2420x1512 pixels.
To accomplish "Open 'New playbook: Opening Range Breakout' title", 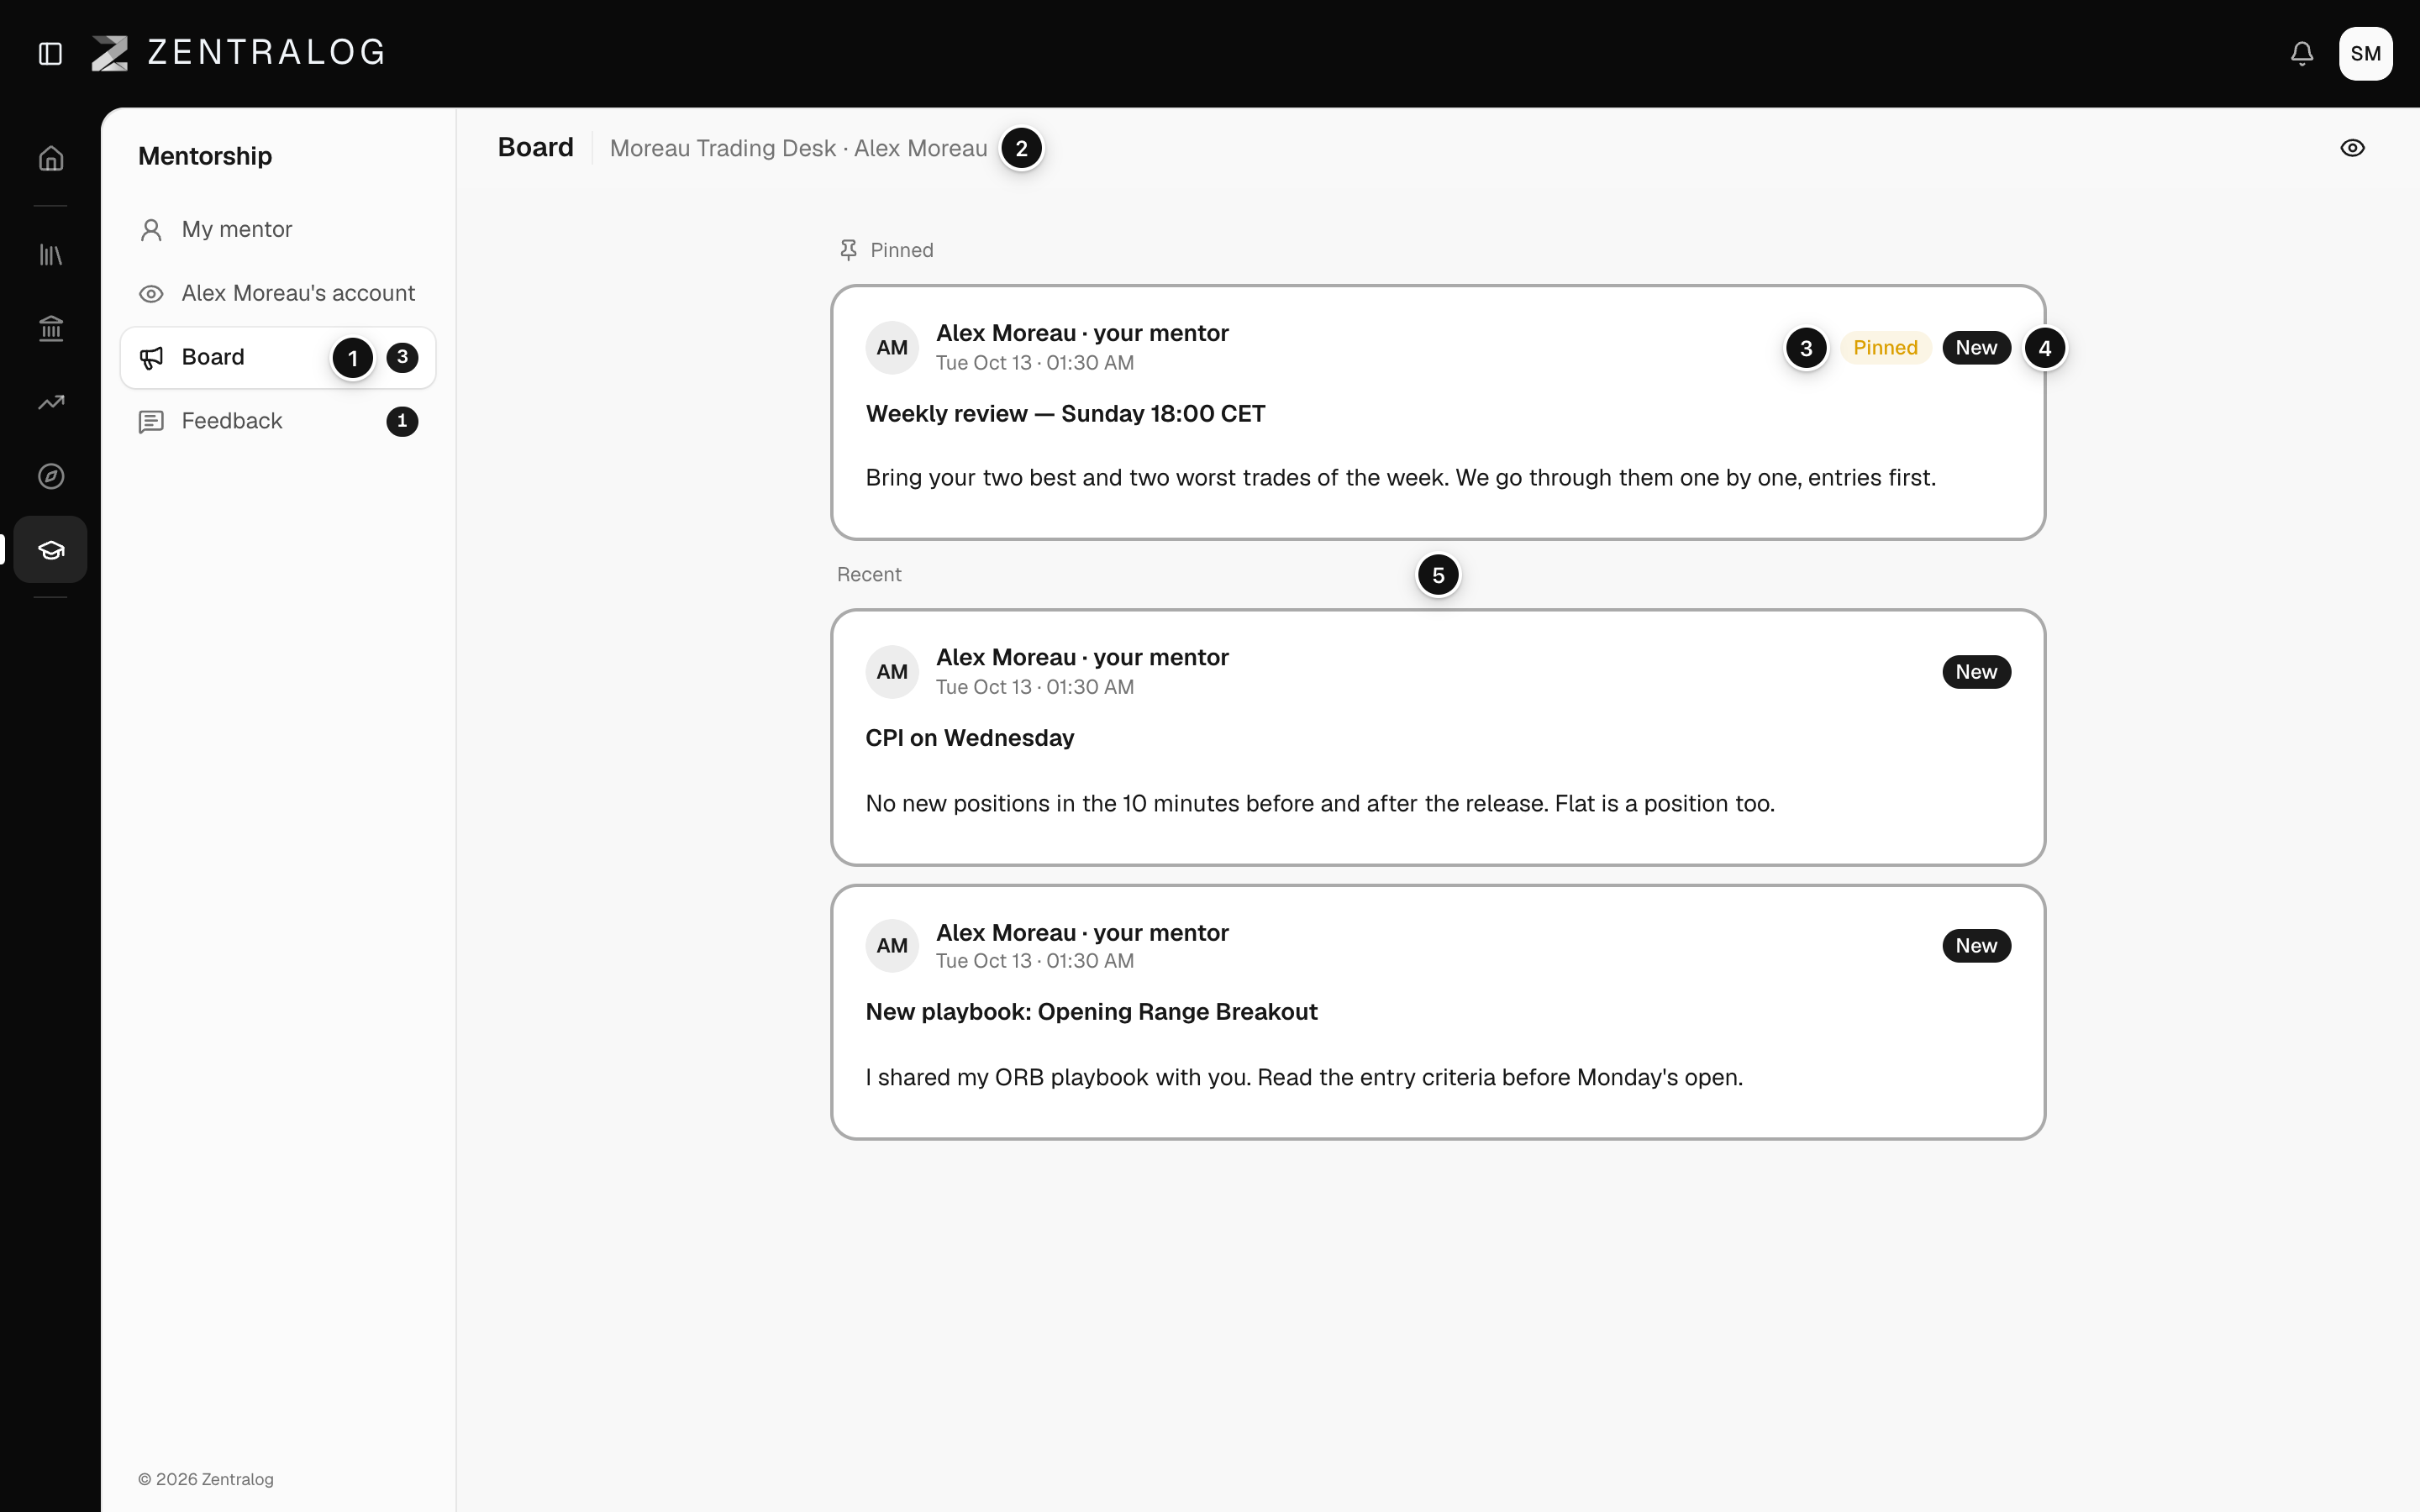I will 1091,1012.
